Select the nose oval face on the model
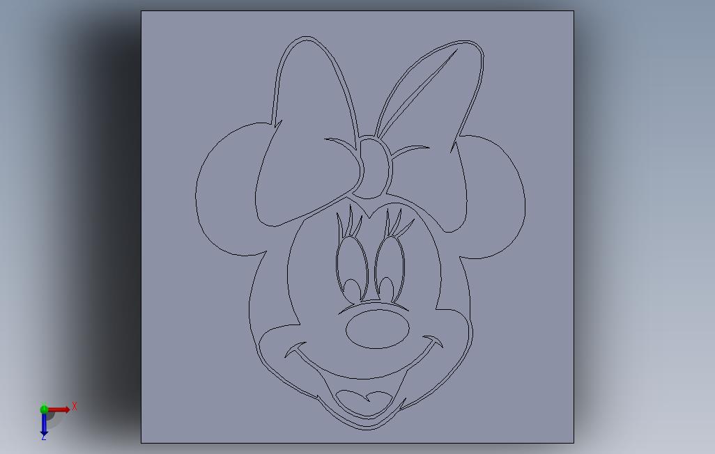This screenshot has height=454, width=715. click(x=378, y=329)
